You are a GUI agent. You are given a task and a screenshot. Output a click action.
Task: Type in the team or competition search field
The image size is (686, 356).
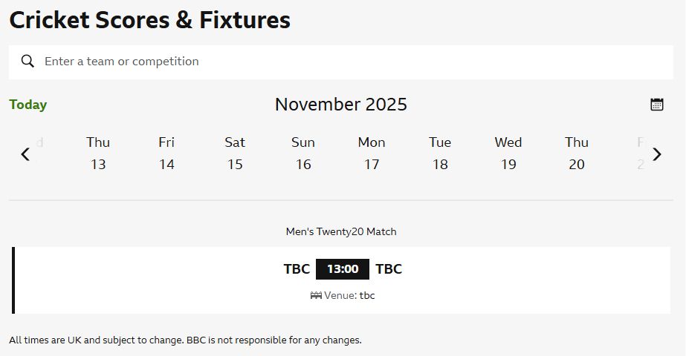349,62
